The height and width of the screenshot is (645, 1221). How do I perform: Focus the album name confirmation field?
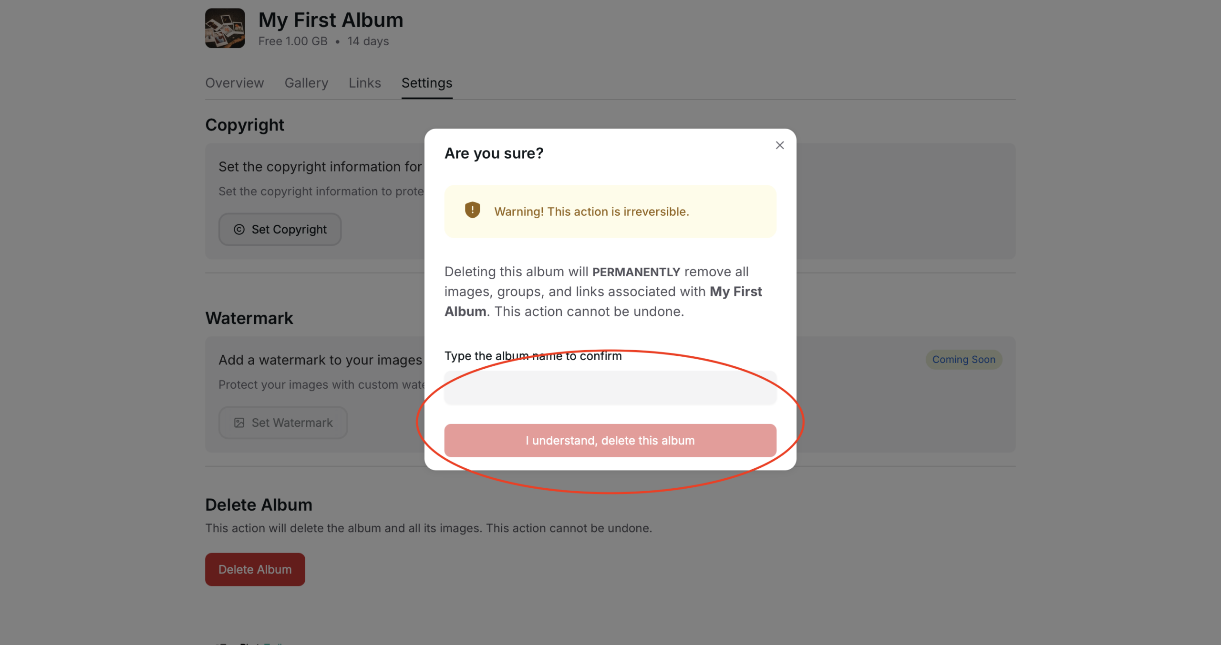[x=610, y=388]
